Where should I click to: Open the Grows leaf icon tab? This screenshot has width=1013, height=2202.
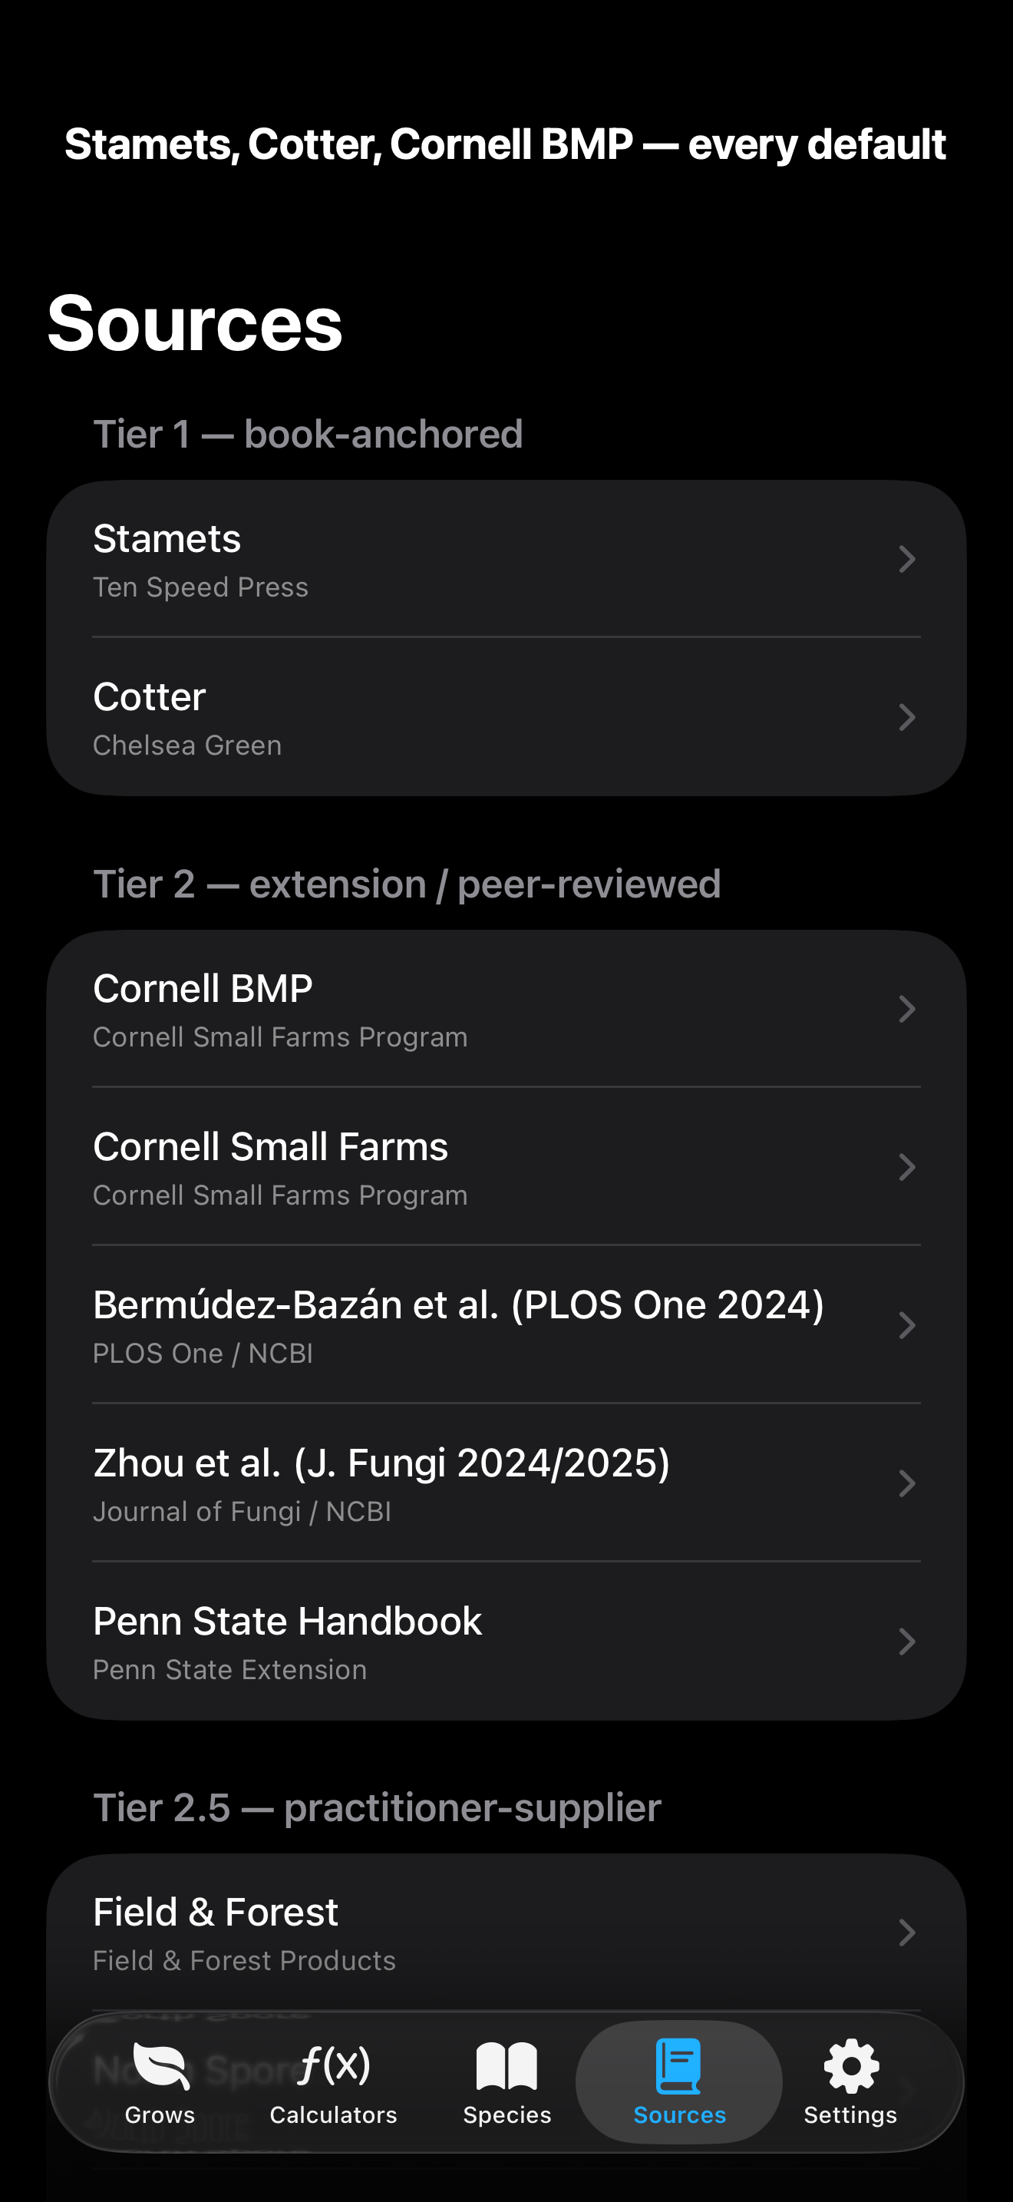point(160,2065)
